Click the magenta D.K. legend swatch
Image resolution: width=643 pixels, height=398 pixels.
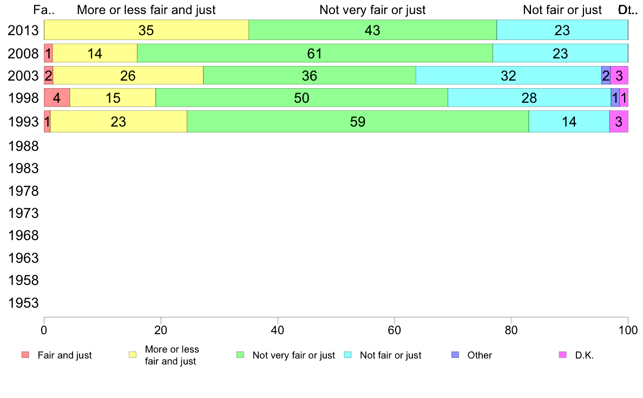(563, 355)
